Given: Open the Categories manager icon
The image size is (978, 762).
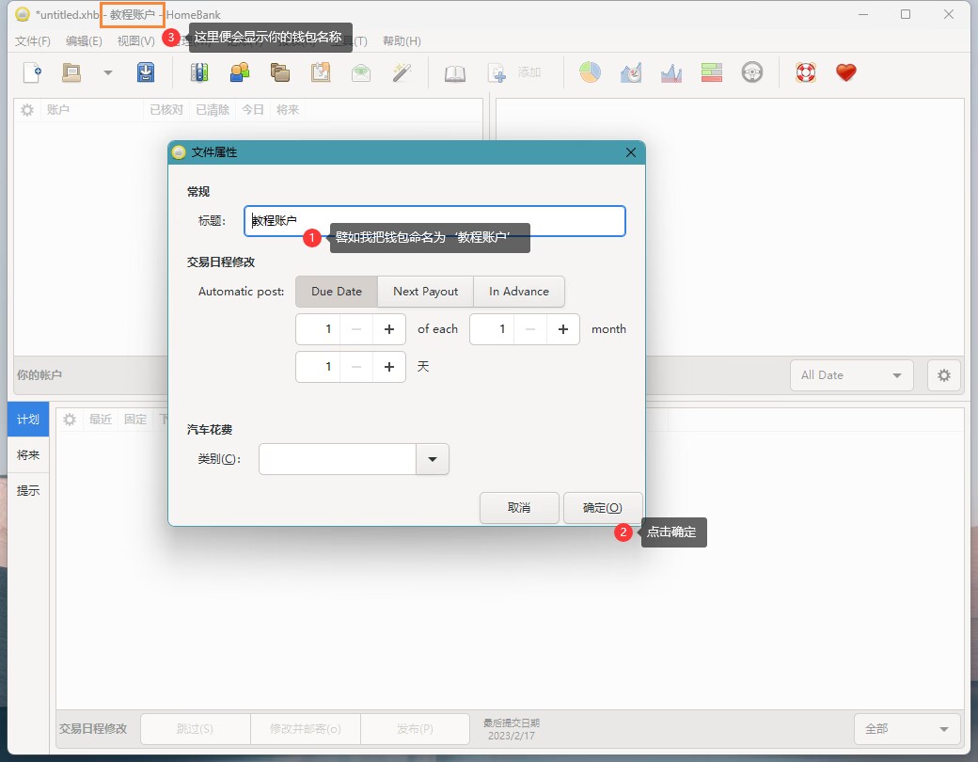Looking at the screenshot, I should point(280,72).
